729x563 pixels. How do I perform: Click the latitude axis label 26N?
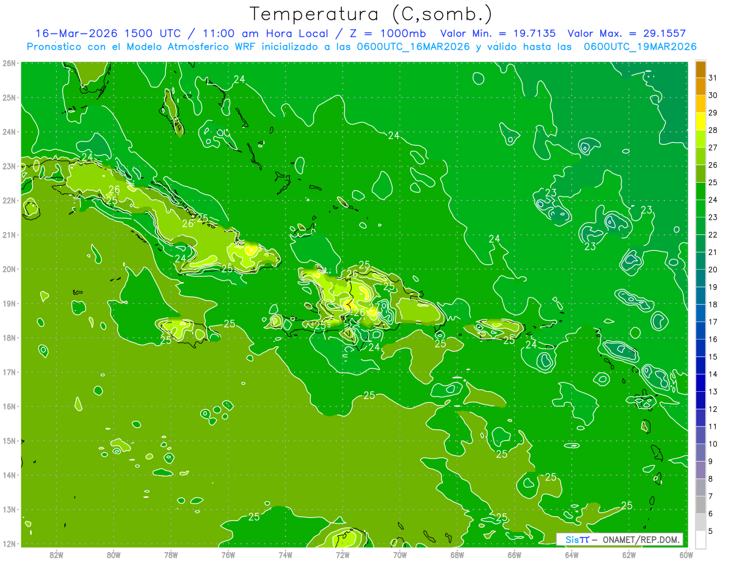click(x=9, y=63)
